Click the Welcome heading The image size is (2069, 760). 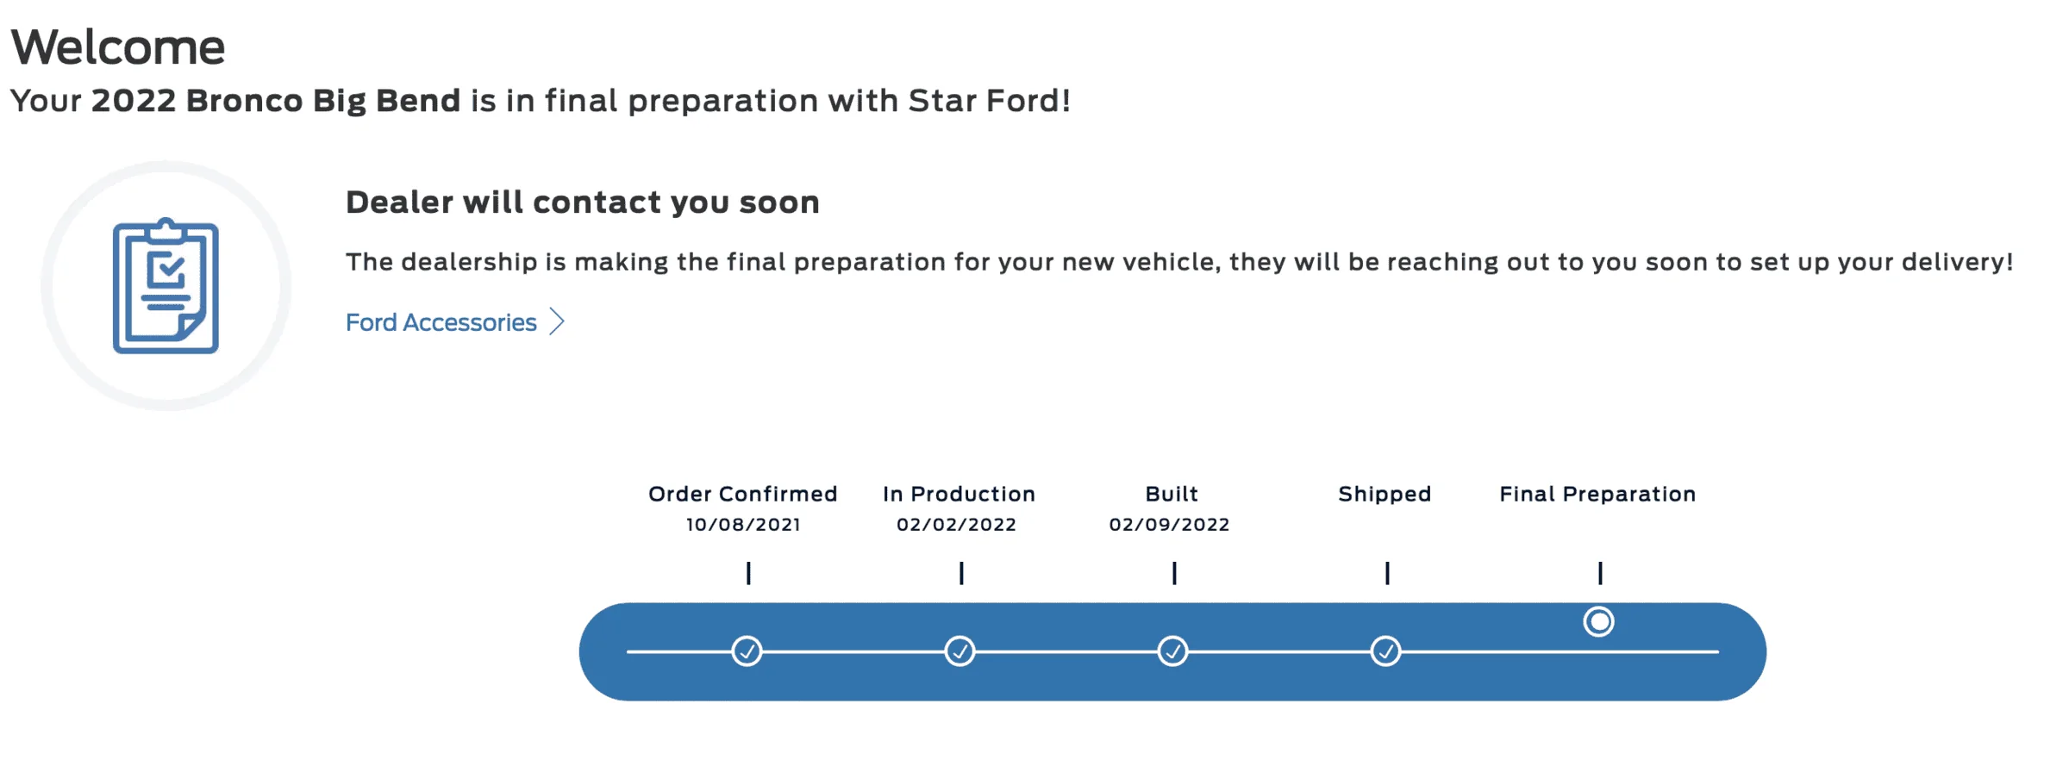pyautogui.click(x=118, y=47)
